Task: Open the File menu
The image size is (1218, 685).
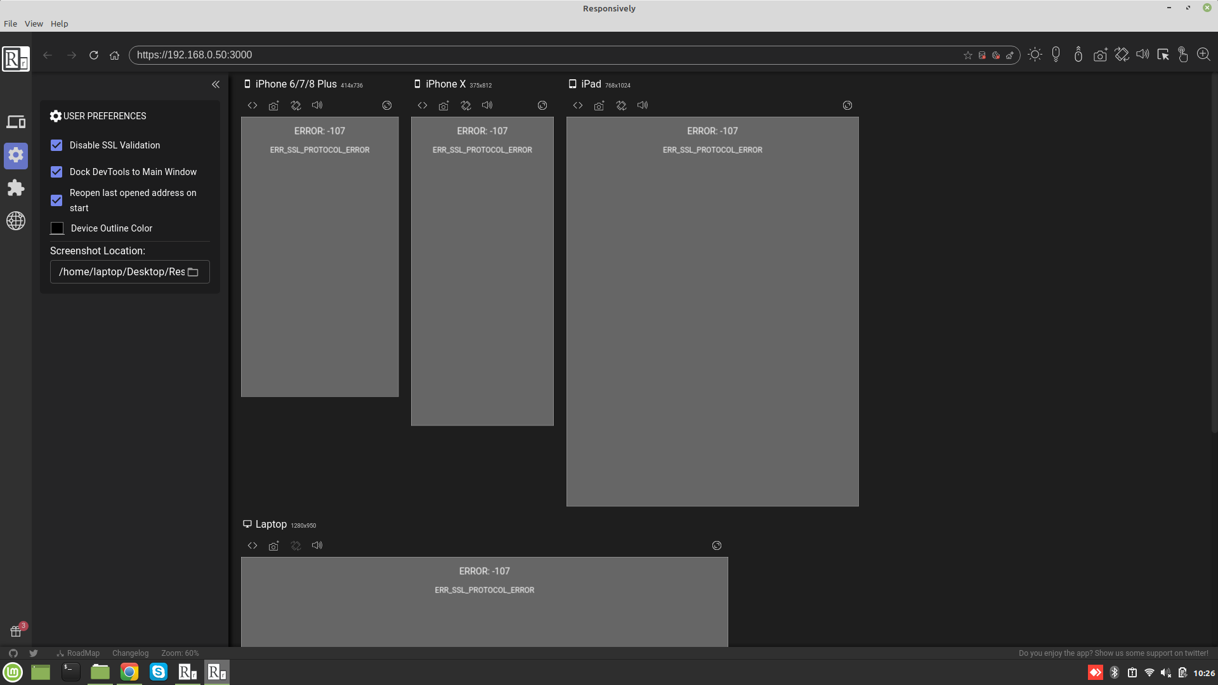Action: (10, 23)
